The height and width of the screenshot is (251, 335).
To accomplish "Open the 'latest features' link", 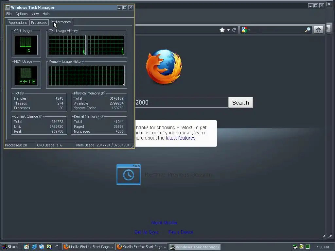I will pos(180,138).
